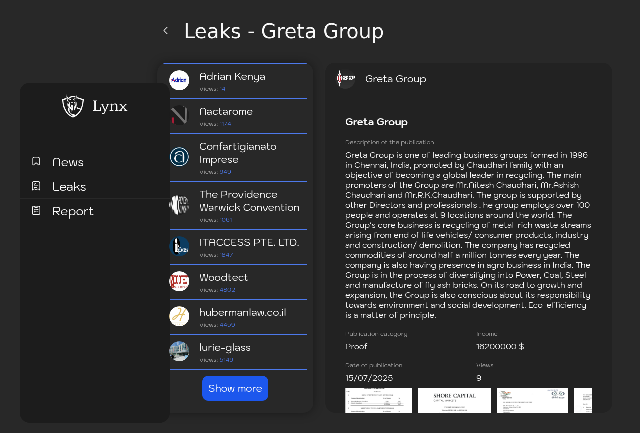Click the Proof publication category value
This screenshot has width=640, height=433.
[356, 346]
